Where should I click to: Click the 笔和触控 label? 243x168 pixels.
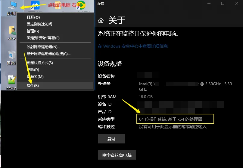pos(106,127)
